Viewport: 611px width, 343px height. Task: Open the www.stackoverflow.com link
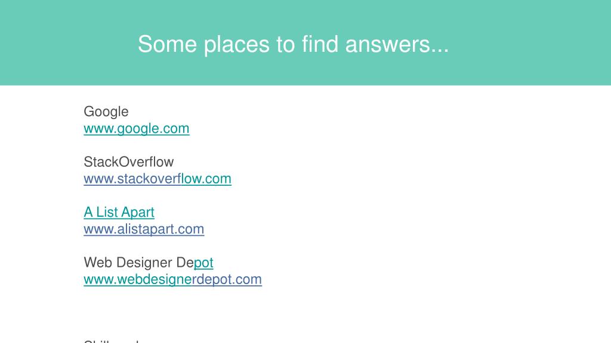tap(158, 179)
